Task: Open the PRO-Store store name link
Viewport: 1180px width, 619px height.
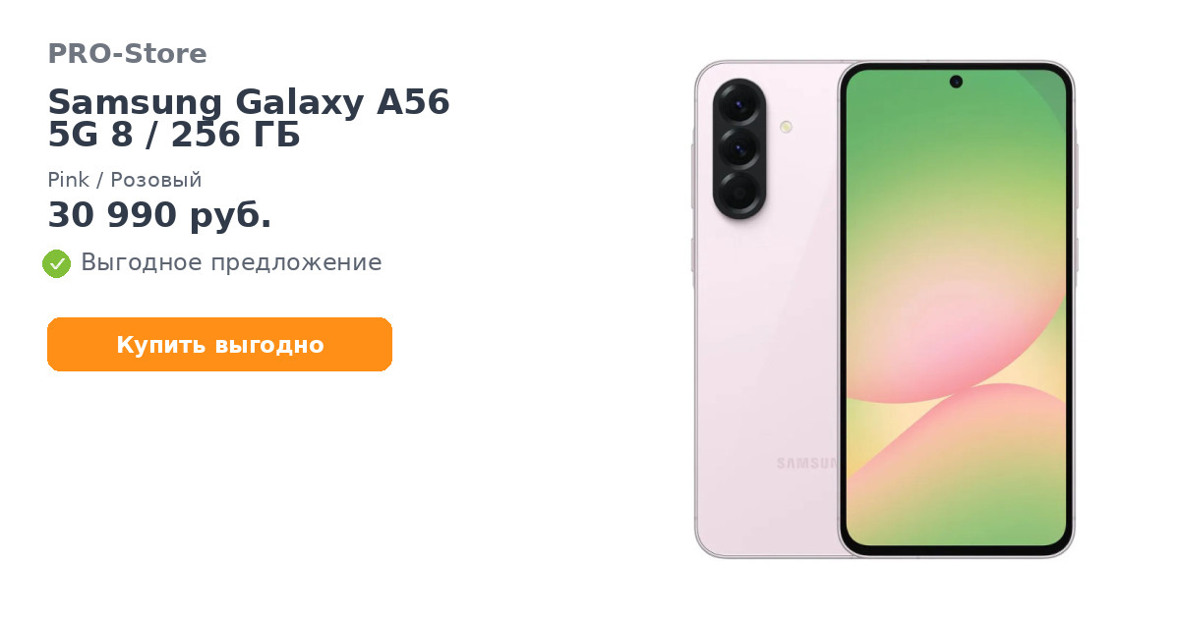Action: [x=127, y=54]
